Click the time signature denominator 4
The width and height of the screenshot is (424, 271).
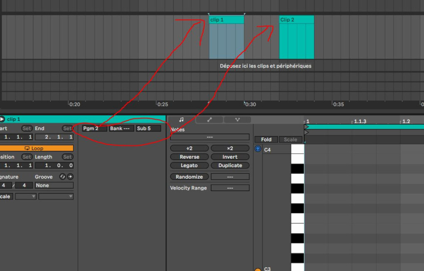tap(24, 185)
